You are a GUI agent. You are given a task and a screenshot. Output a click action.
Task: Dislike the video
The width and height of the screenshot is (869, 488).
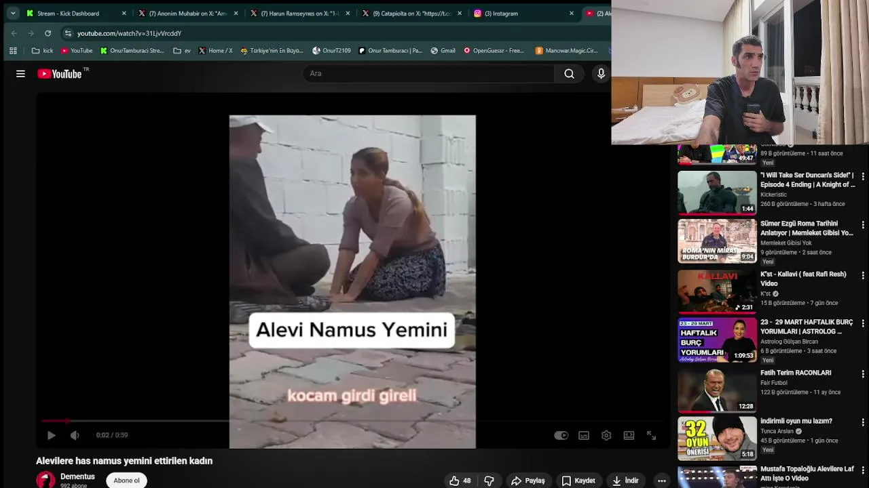[x=489, y=481]
